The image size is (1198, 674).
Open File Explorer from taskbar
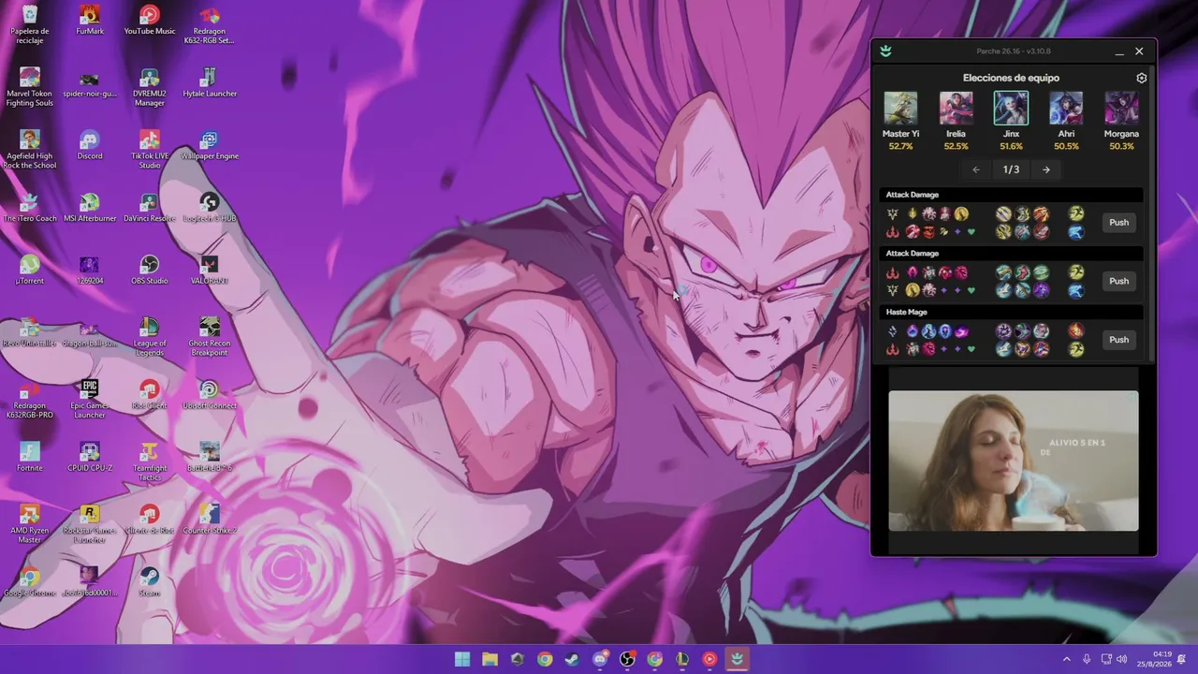click(x=489, y=659)
